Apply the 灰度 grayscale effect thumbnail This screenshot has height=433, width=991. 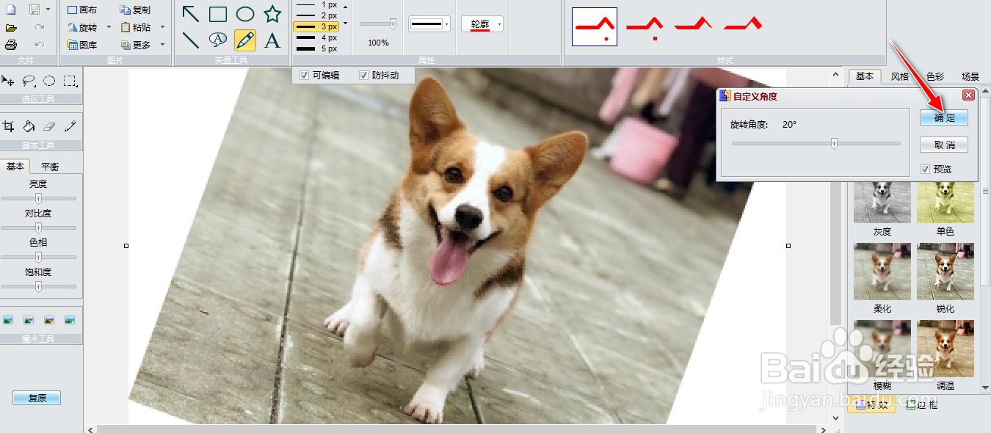coord(882,202)
